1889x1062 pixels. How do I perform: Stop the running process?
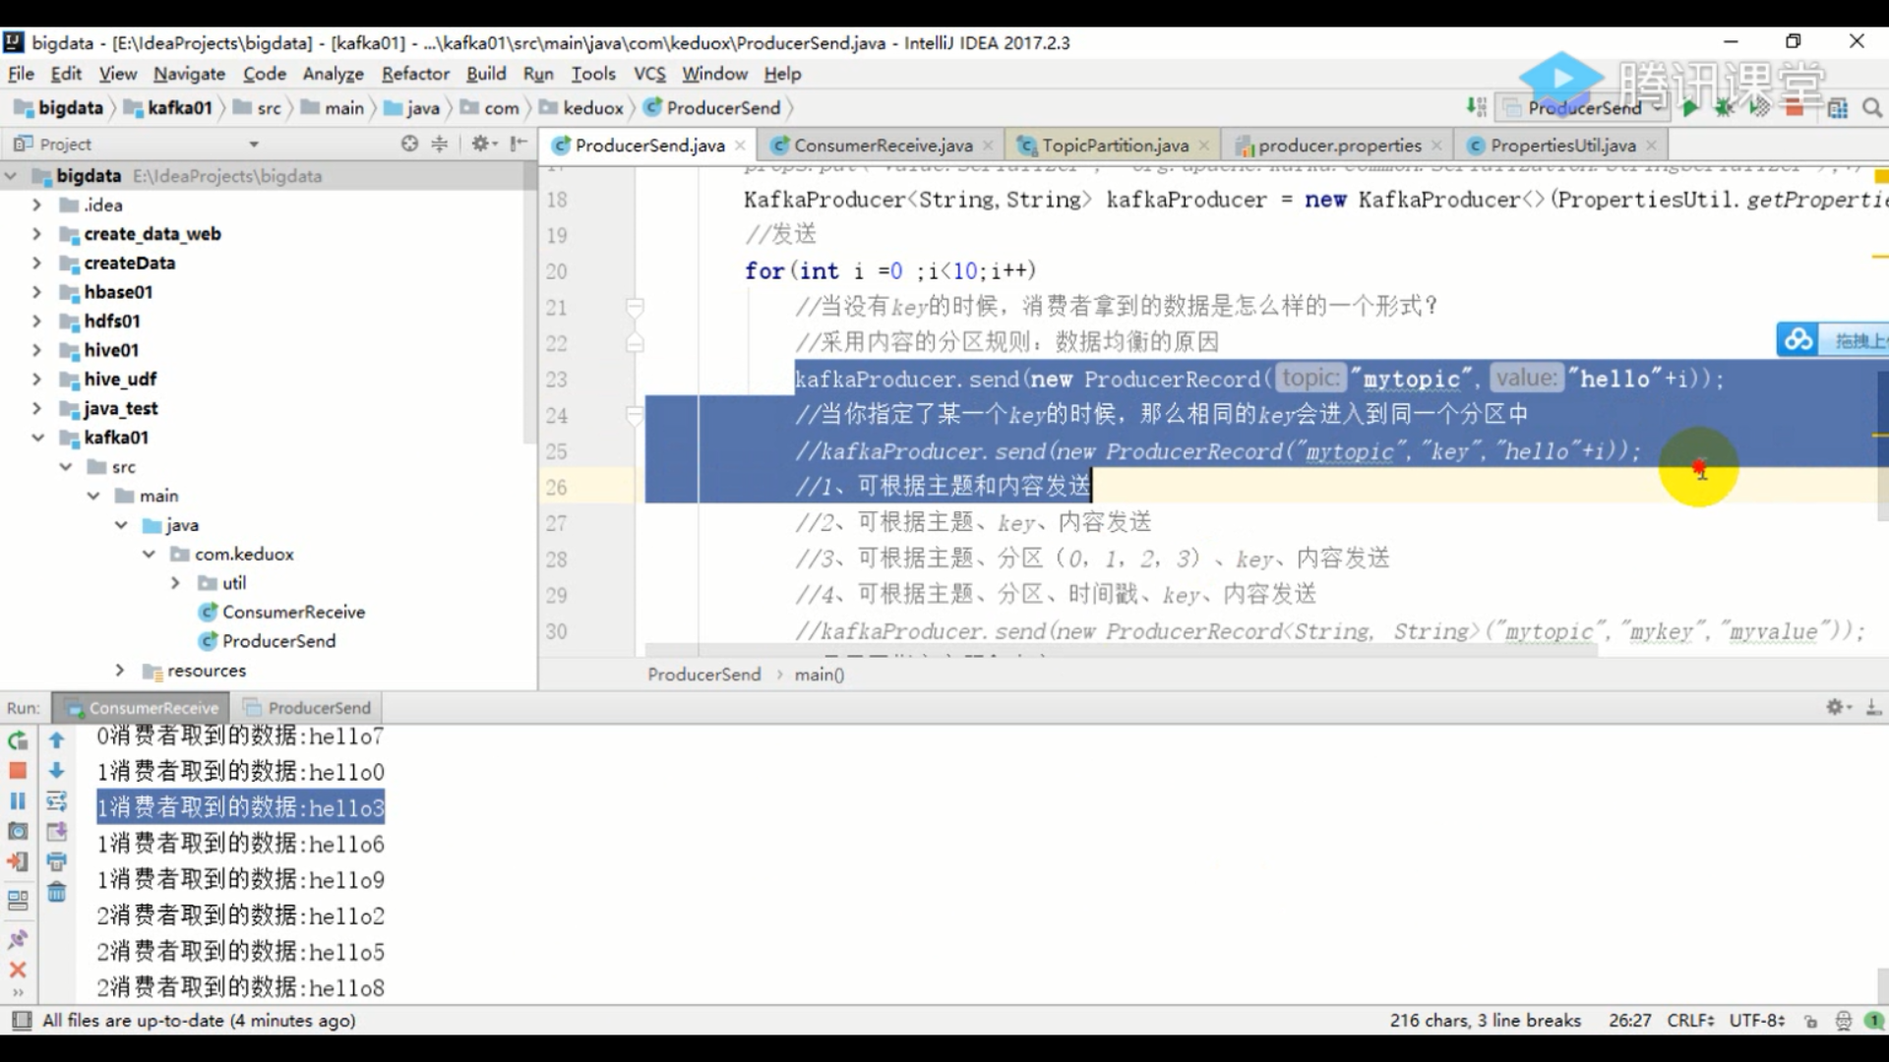point(18,771)
